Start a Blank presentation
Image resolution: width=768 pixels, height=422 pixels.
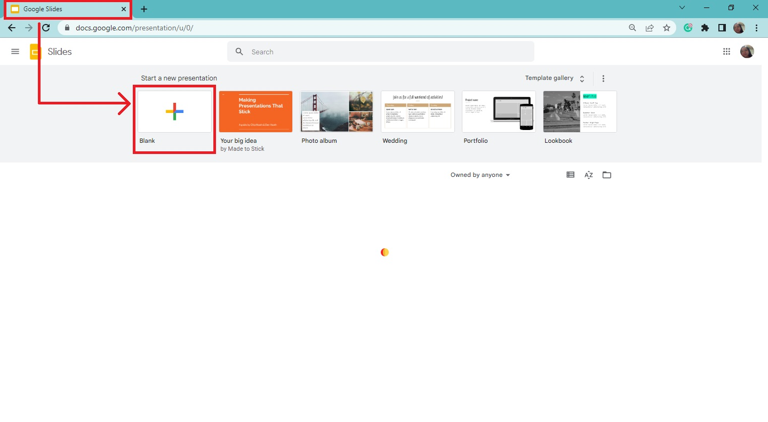click(x=174, y=112)
